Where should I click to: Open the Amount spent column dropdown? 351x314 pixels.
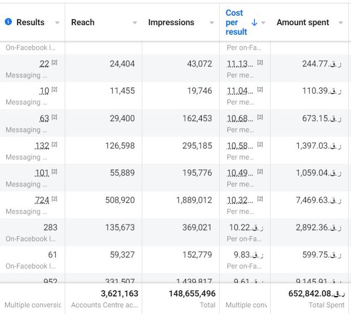pyautogui.click(x=341, y=23)
